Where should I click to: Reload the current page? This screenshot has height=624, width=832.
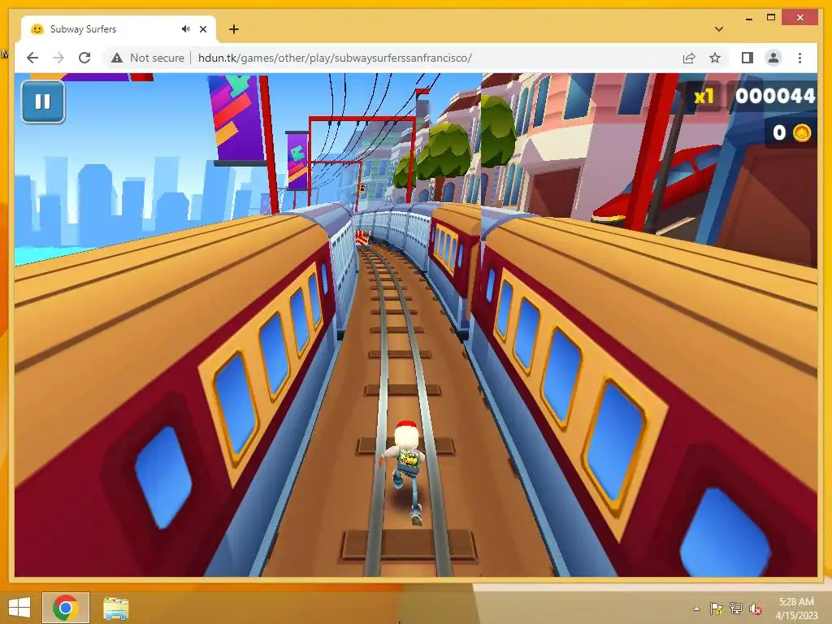coord(84,58)
